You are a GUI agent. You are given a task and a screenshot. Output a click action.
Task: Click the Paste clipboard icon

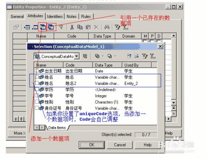pyautogui.click(x=88, y=27)
